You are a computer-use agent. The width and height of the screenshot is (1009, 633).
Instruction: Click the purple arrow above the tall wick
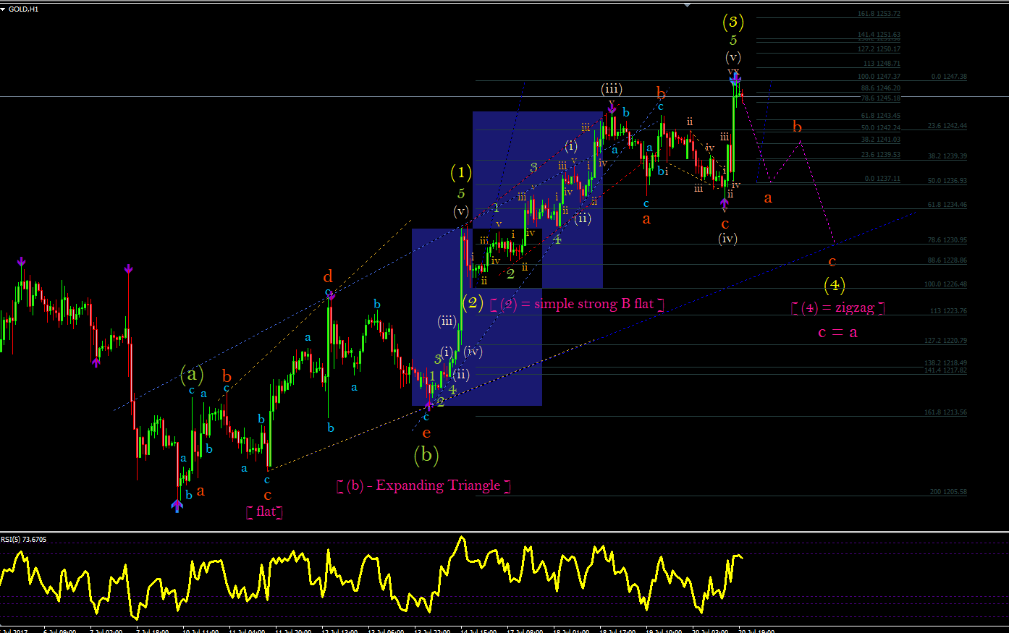tap(128, 269)
